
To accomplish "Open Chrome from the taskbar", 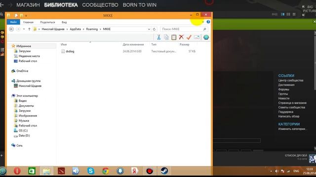I will 105,171.
